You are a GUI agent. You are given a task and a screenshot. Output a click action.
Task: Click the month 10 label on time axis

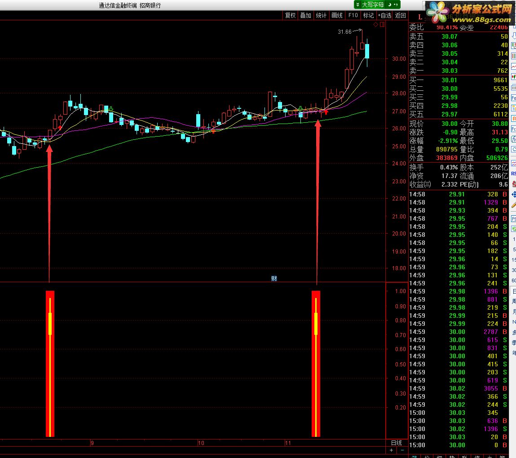pyautogui.click(x=201, y=443)
